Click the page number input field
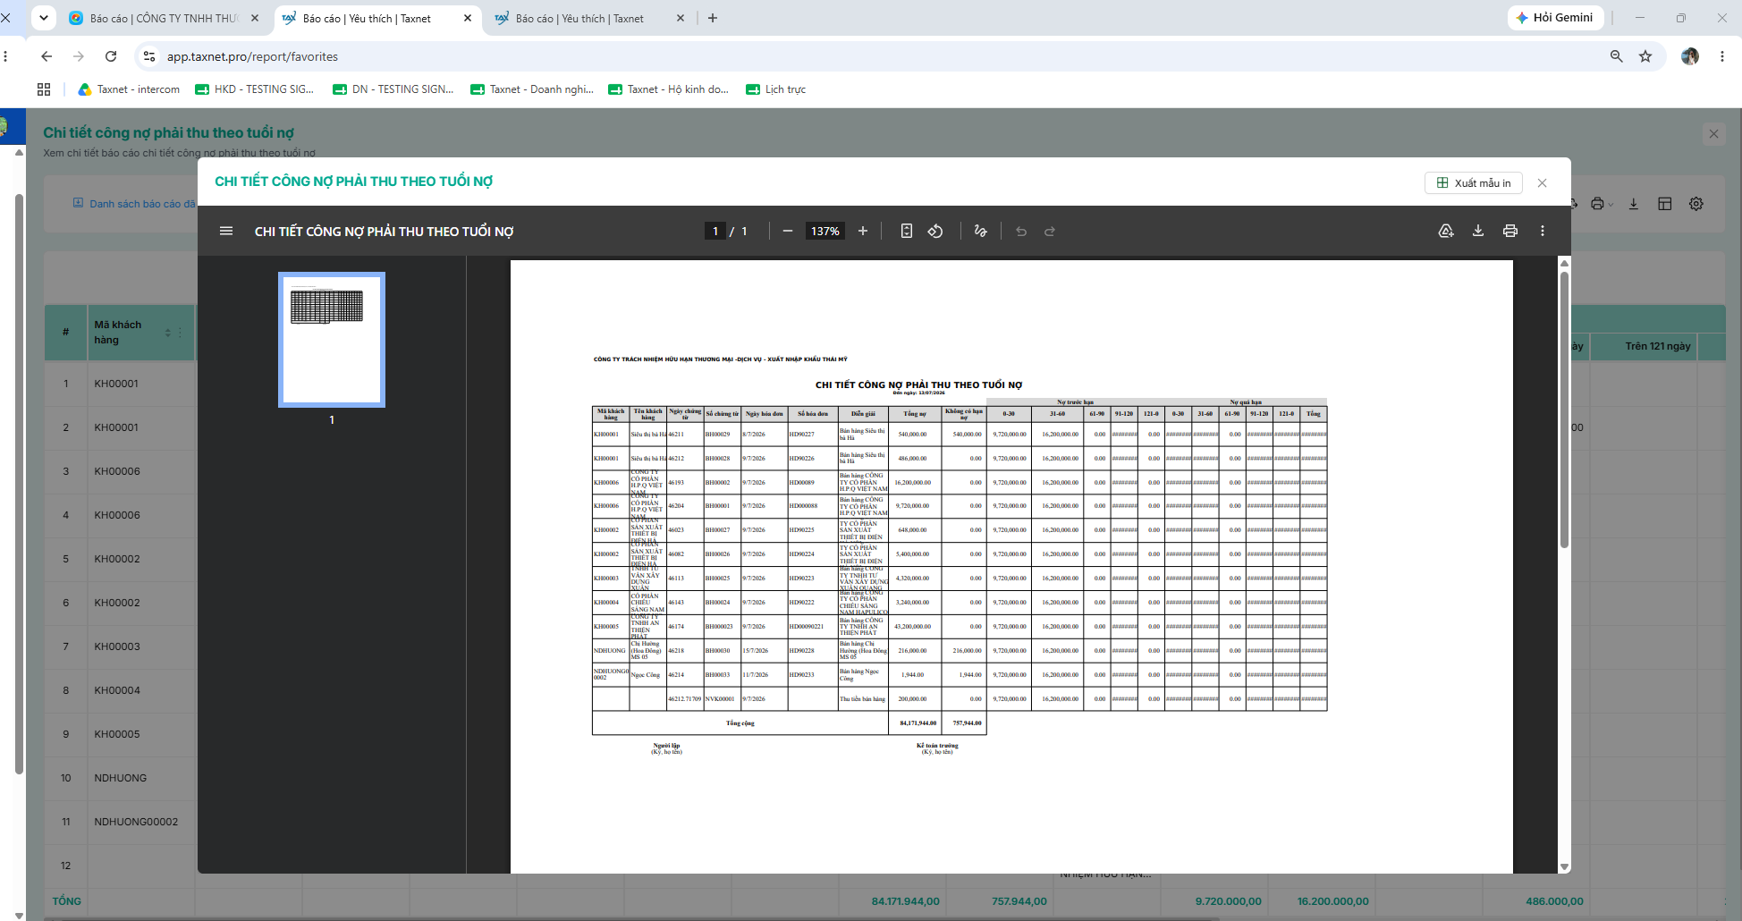1742x921 pixels. click(x=715, y=231)
